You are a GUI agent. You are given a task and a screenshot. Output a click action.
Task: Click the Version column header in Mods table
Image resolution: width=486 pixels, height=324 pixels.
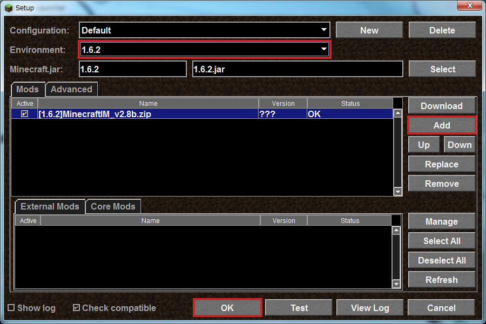(x=283, y=103)
